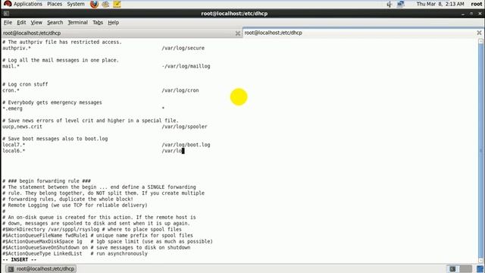Image resolution: width=485 pixels, height=273 pixels.
Task: Click the scrollbar up arrow
Action: pyautogui.click(x=480, y=41)
